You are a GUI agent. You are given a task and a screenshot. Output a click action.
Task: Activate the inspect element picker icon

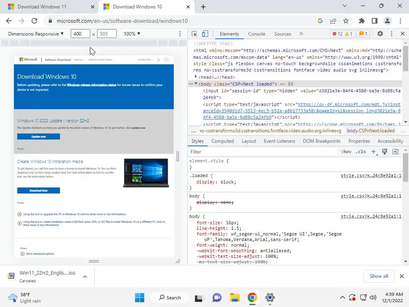[195, 34]
